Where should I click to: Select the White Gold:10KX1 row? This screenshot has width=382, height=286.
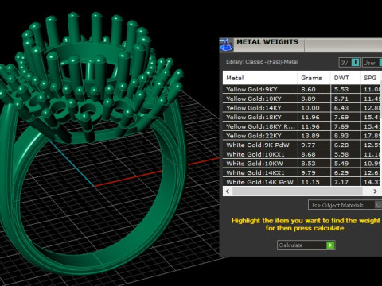click(302, 154)
